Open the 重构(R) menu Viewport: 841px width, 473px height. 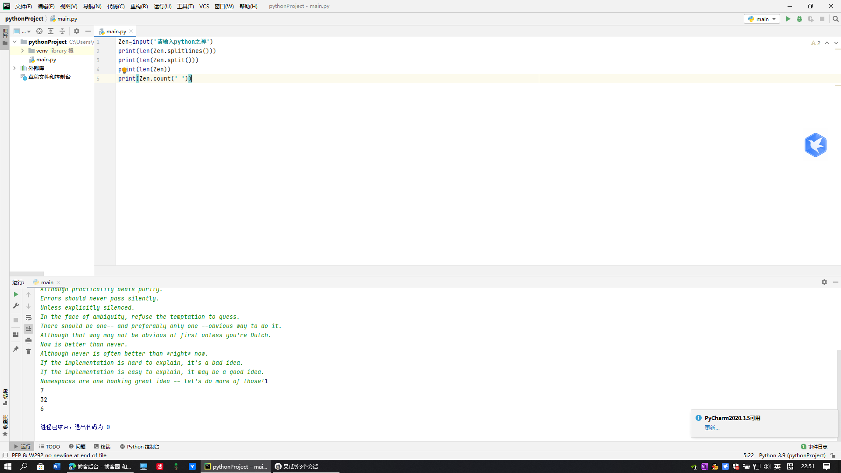(139, 6)
